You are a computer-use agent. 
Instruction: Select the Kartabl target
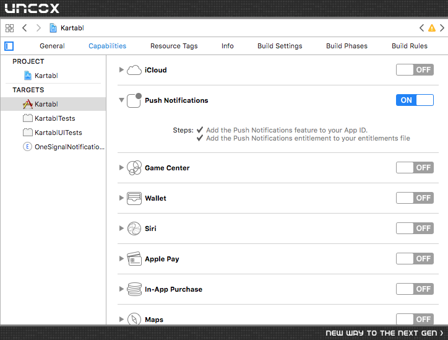pyautogui.click(x=53, y=104)
